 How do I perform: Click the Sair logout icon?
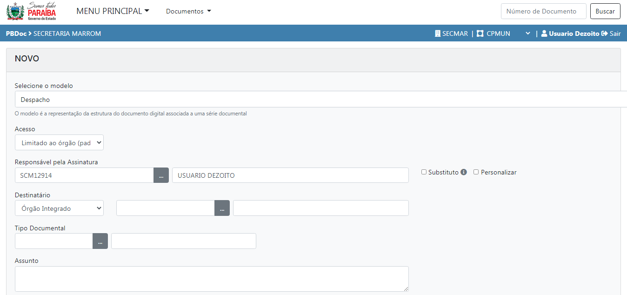tap(605, 34)
